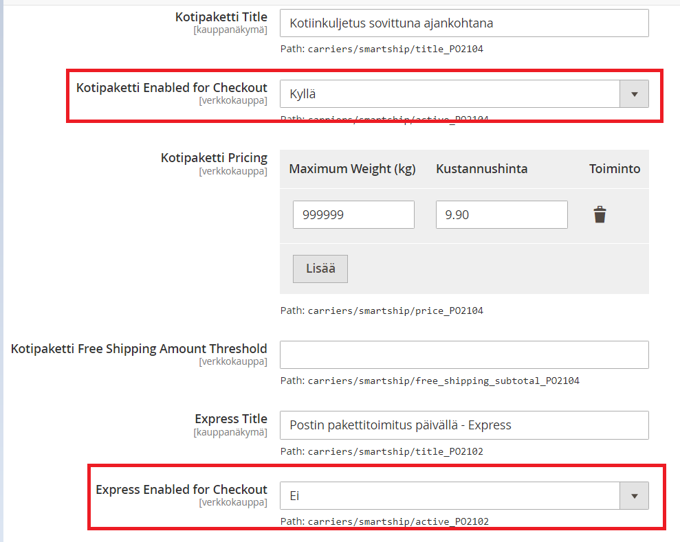Click the "Toiminto" column header

coord(615,169)
